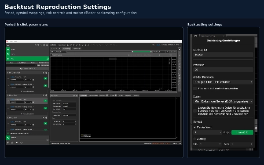264x165 pixels.
Task: Select the 'Fester Wert' spread radio button
Action: [194, 127]
